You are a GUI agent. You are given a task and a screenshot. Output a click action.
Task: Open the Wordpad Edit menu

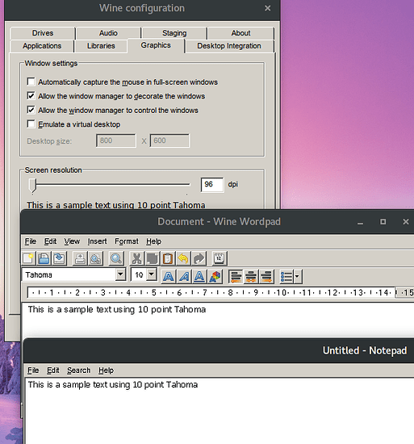click(50, 241)
